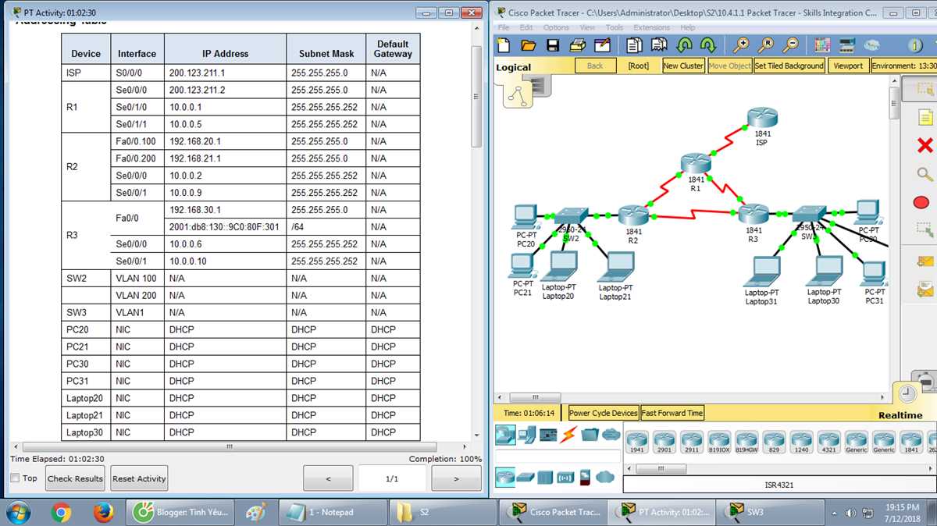Select router R2 in the topology

[x=633, y=216]
